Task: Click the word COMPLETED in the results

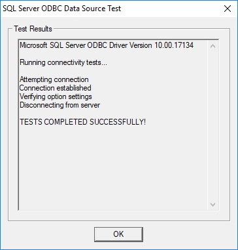Action: [x=66, y=122]
